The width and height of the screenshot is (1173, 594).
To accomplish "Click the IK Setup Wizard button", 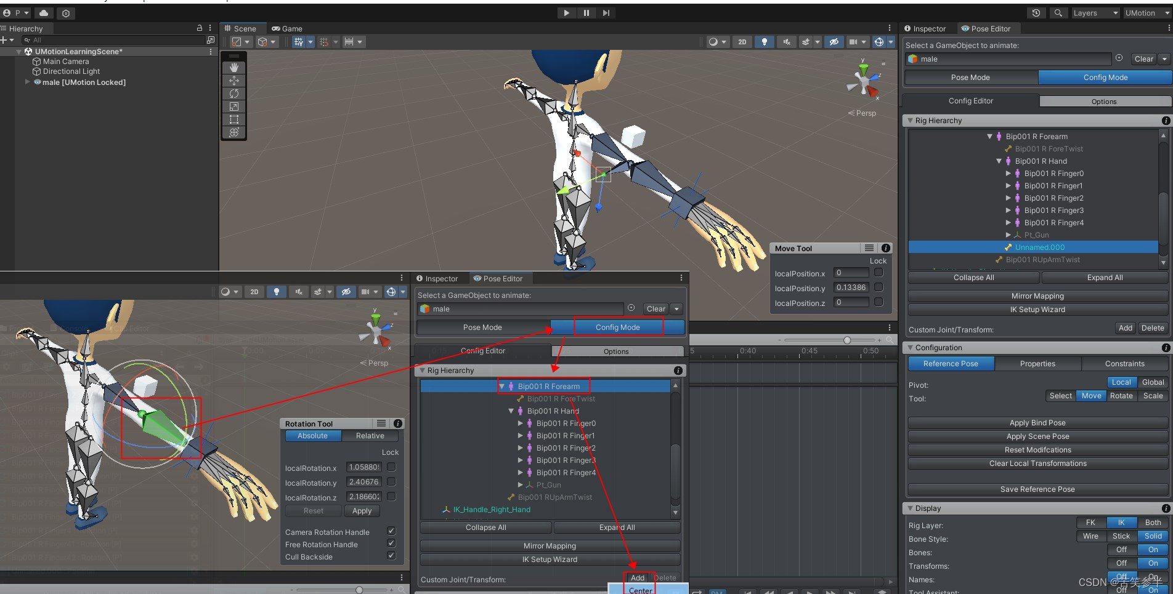I will point(1037,310).
